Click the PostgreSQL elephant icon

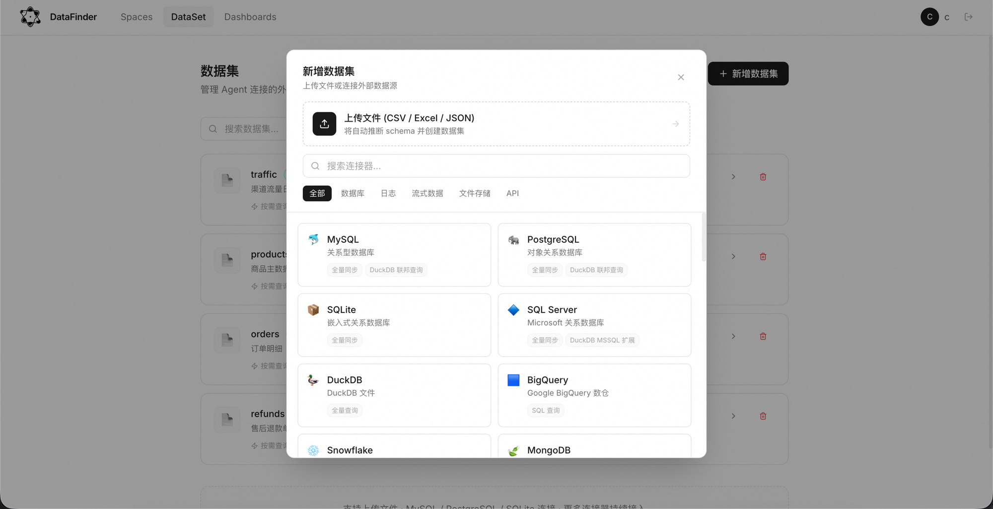pyautogui.click(x=513, y=240)
